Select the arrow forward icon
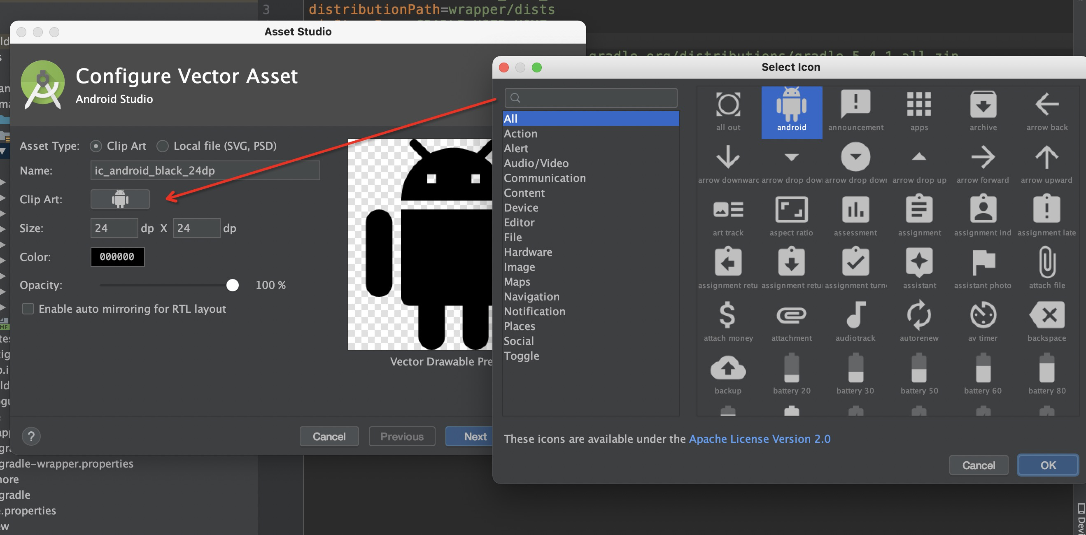The image size is (1086, 535). tap(983, 158)
